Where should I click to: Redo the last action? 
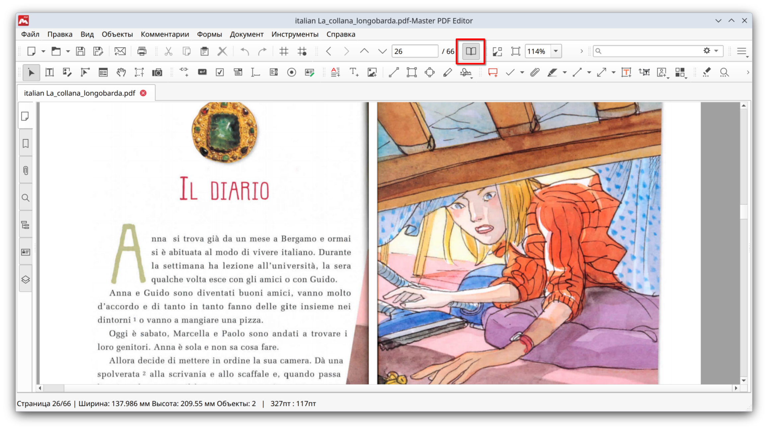[263, 51]
